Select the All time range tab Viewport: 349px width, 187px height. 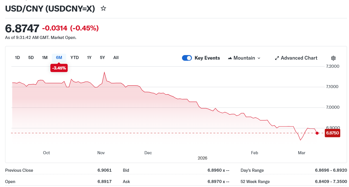tap(116, 58)
